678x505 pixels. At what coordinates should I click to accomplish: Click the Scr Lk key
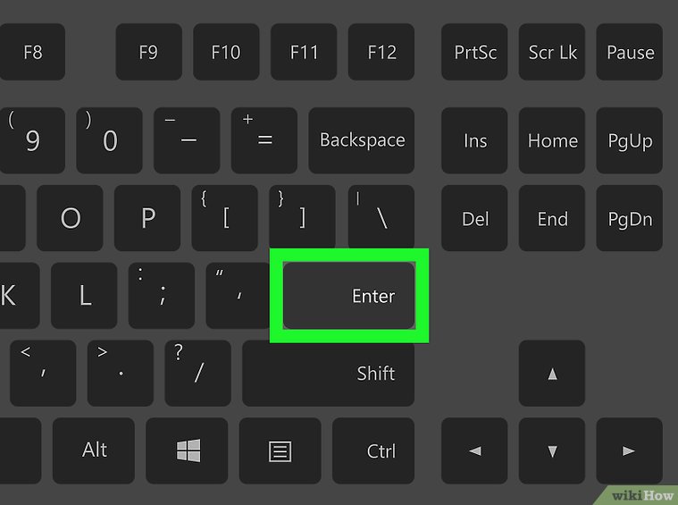click(x=552, y=52)
